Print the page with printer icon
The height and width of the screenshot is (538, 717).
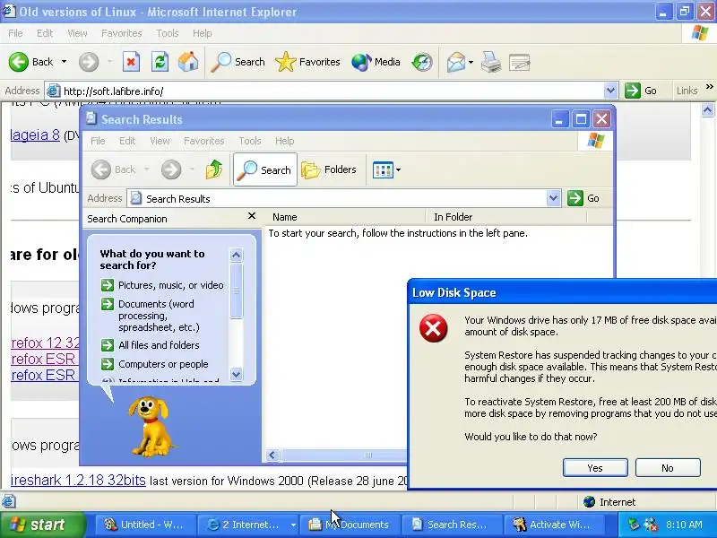490,62
